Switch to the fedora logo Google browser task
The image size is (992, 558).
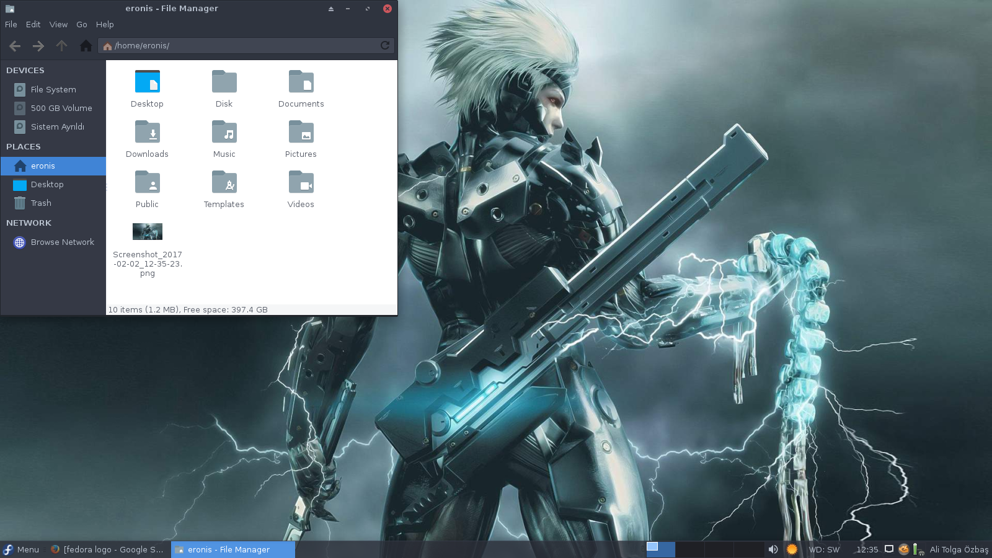click(107, 549)
